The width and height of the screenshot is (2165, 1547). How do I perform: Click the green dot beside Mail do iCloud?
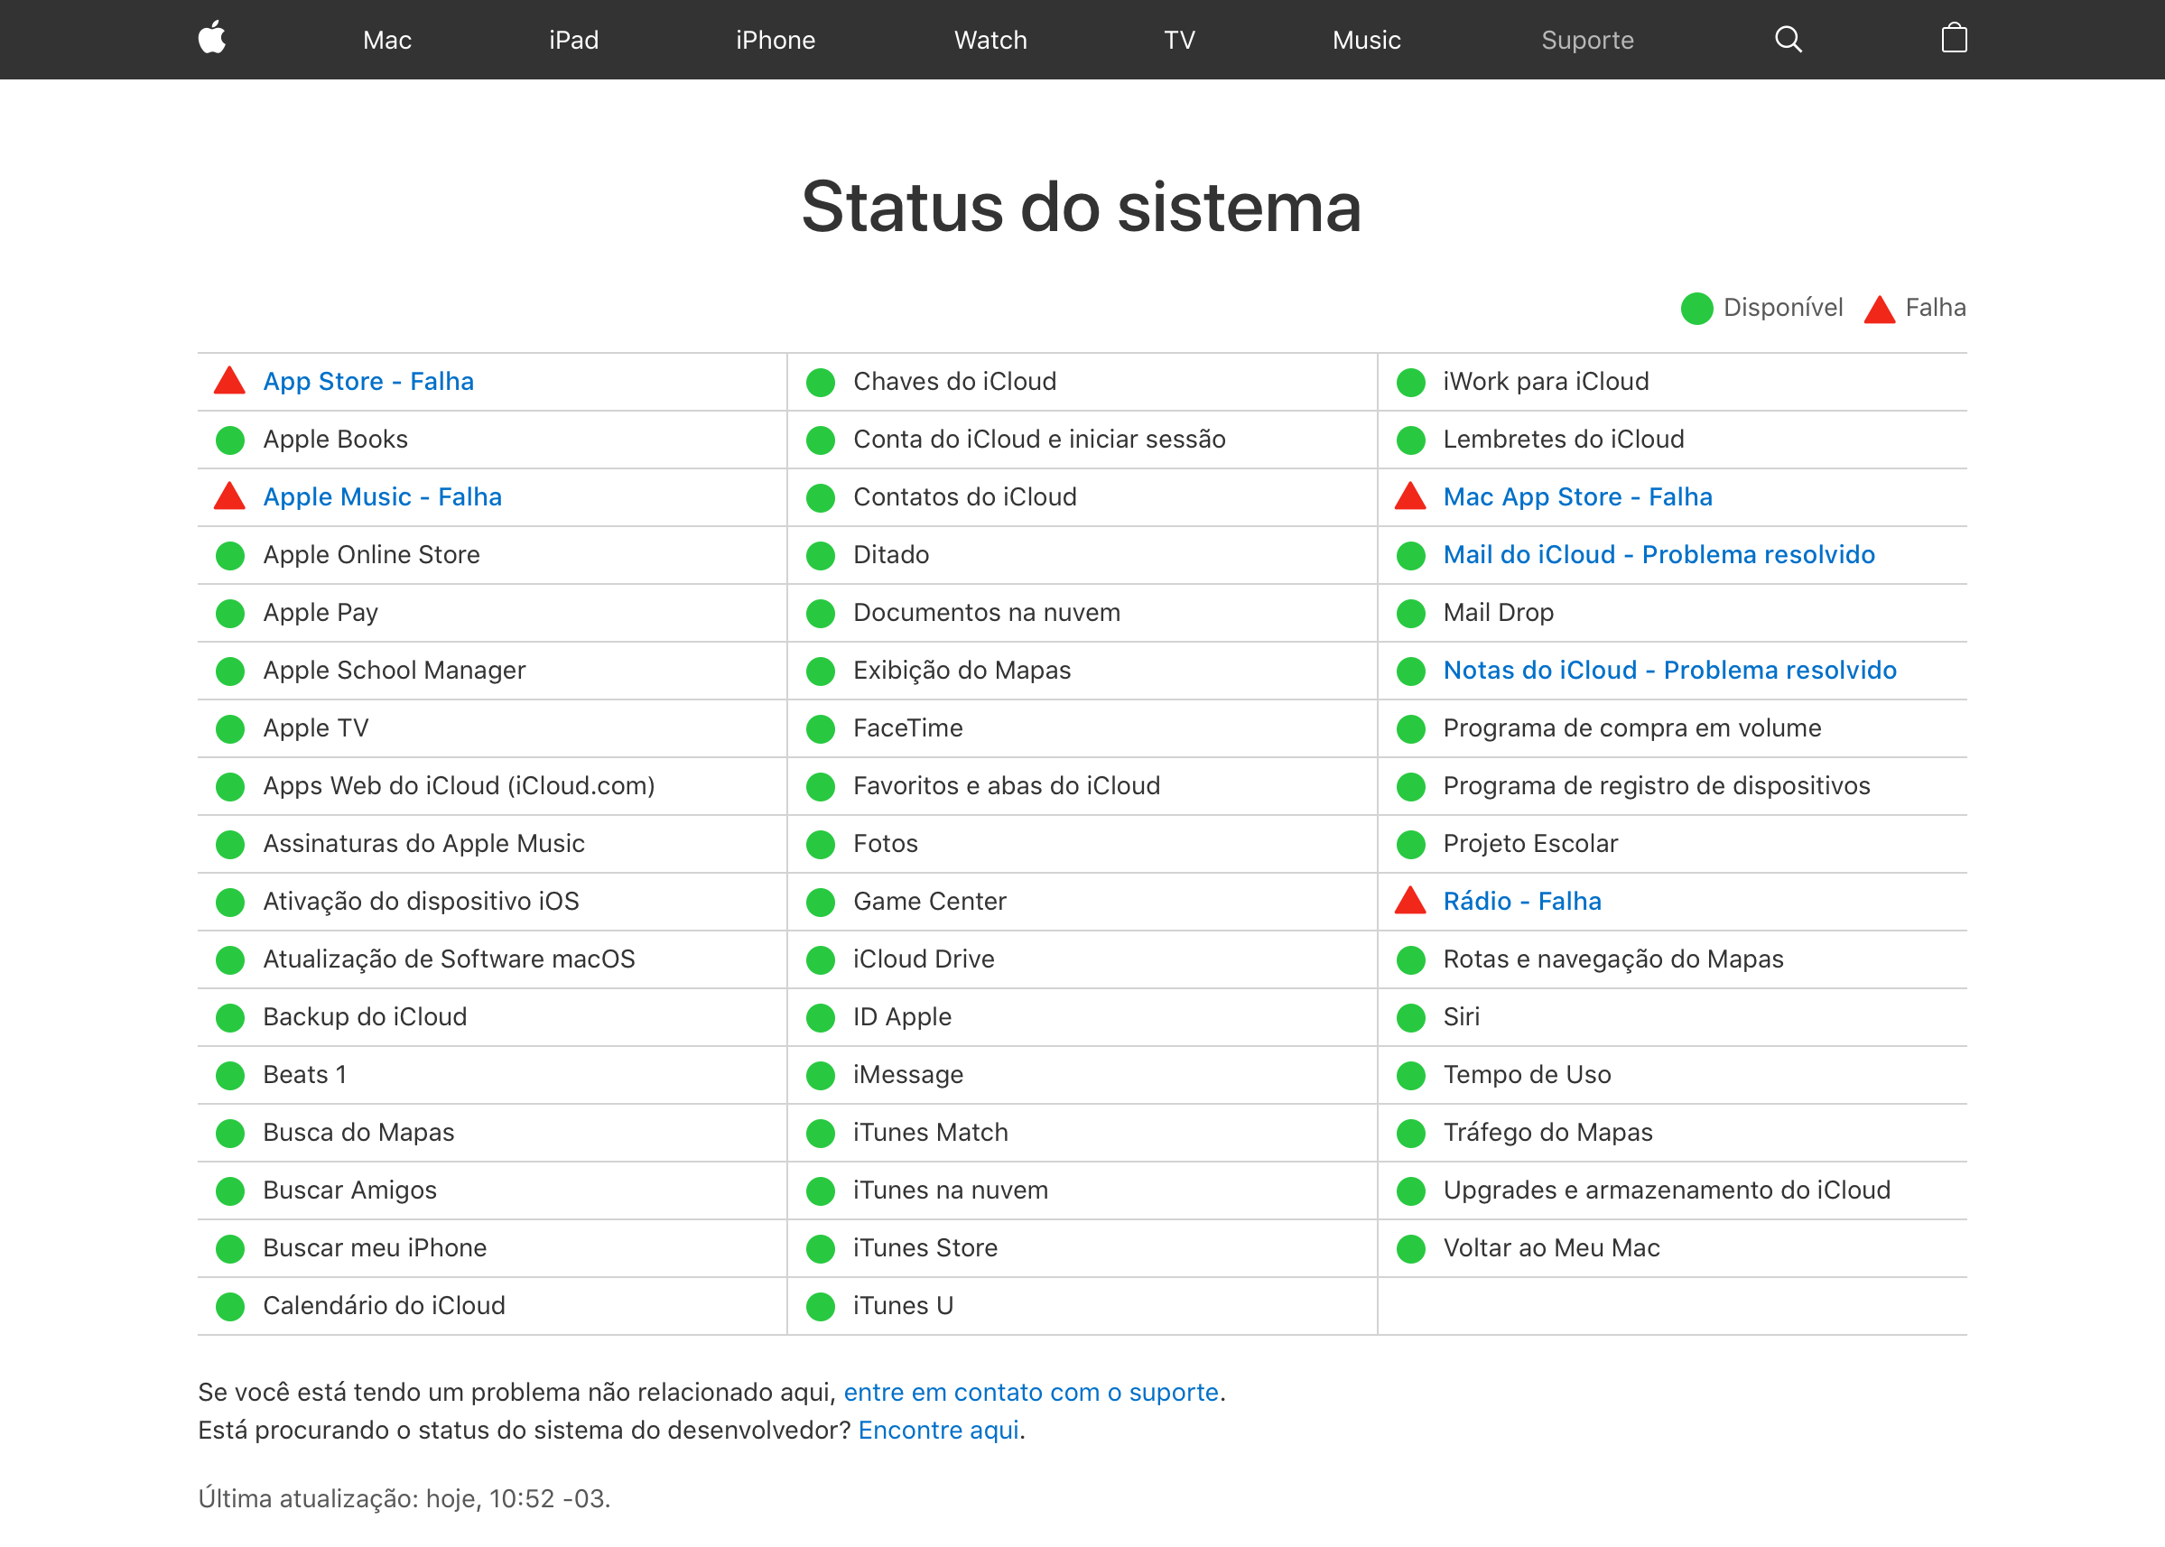1410,555
